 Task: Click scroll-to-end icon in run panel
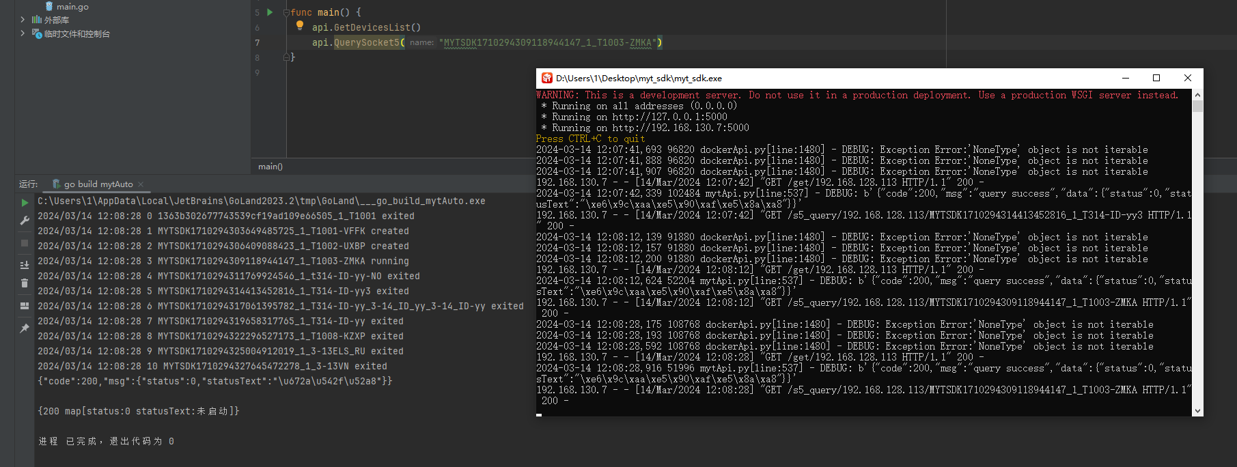25,265
